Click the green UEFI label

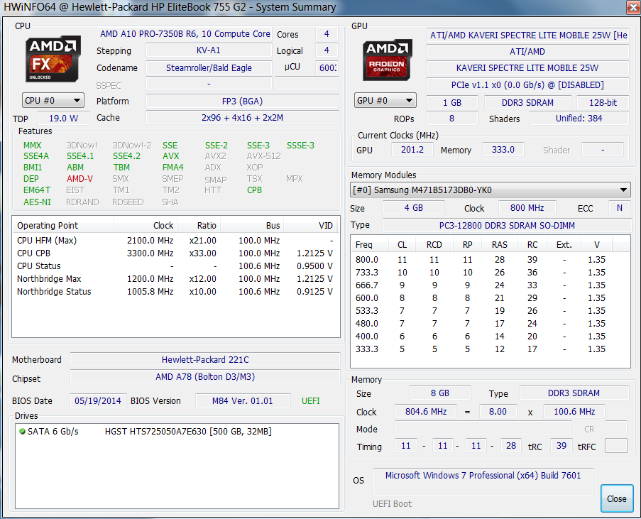click(311, 401)
